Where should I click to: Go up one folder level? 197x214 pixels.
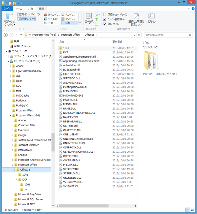(x=21, y=35)
